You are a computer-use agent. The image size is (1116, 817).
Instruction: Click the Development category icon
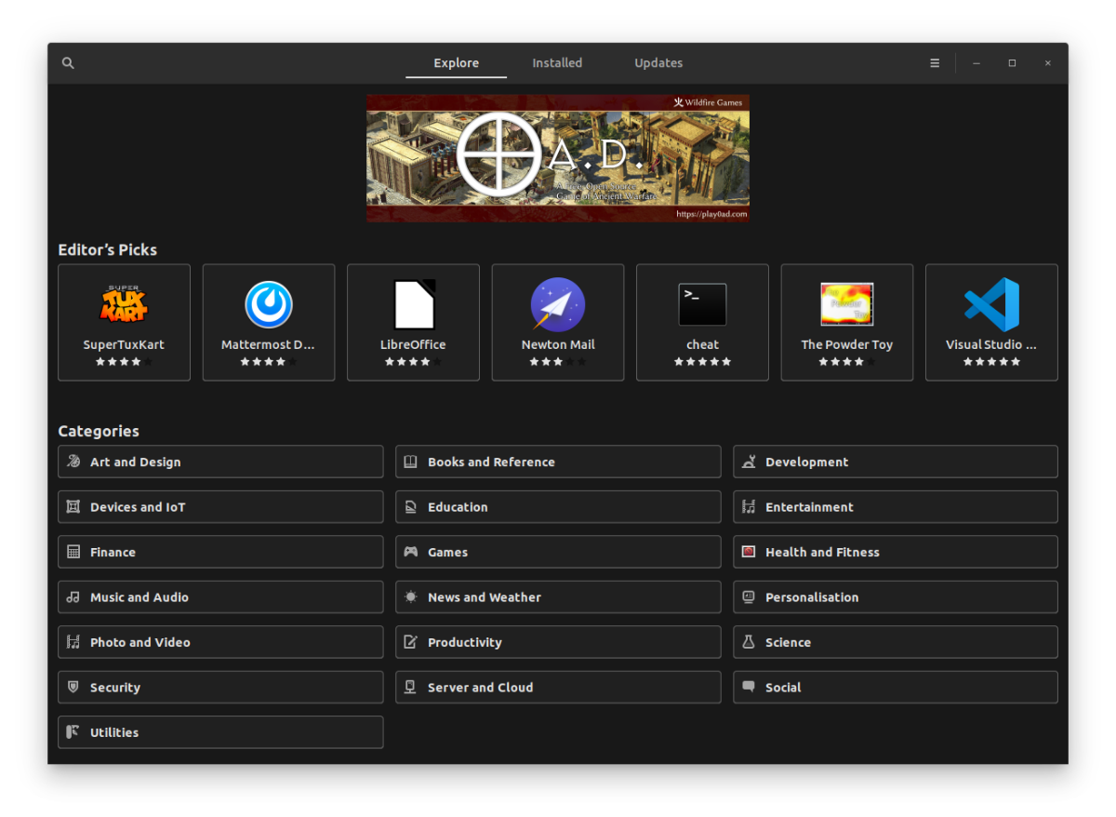(x=749, y=462)
